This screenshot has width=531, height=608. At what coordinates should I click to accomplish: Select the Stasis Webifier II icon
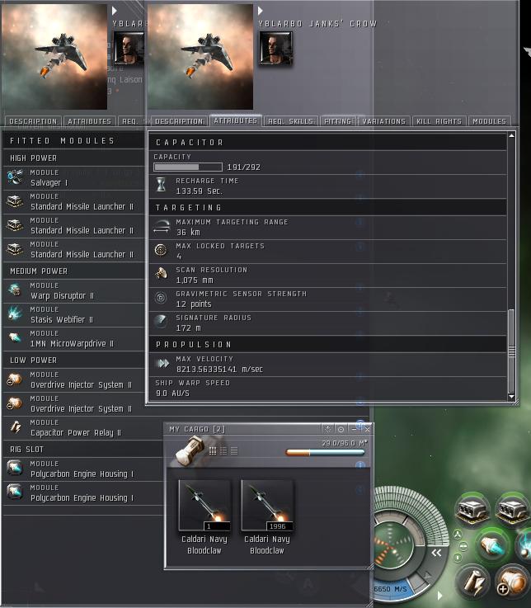coord(15,314)
